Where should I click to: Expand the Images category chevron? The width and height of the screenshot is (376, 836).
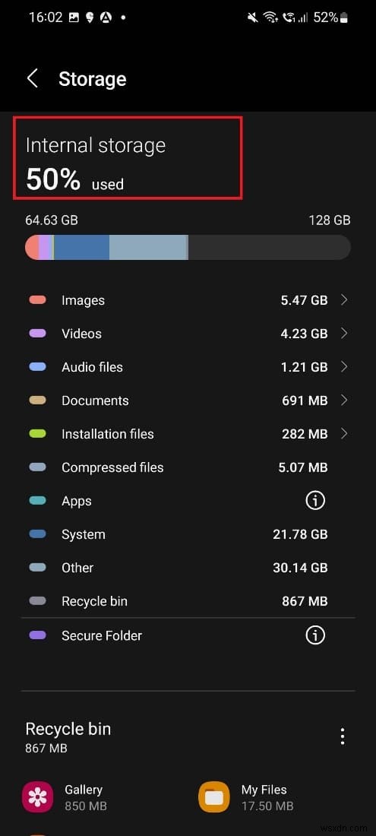coord(344,300)
